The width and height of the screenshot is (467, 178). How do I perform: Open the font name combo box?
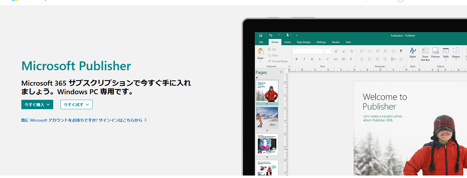point(309,51)
